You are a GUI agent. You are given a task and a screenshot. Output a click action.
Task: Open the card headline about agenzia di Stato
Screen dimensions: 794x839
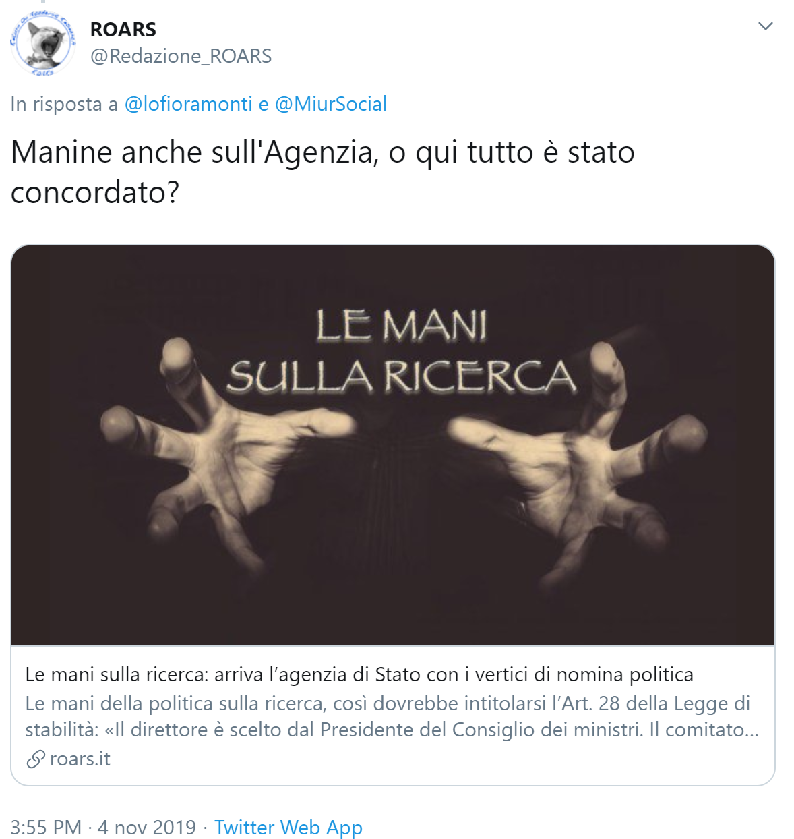(x=359, y=674)
